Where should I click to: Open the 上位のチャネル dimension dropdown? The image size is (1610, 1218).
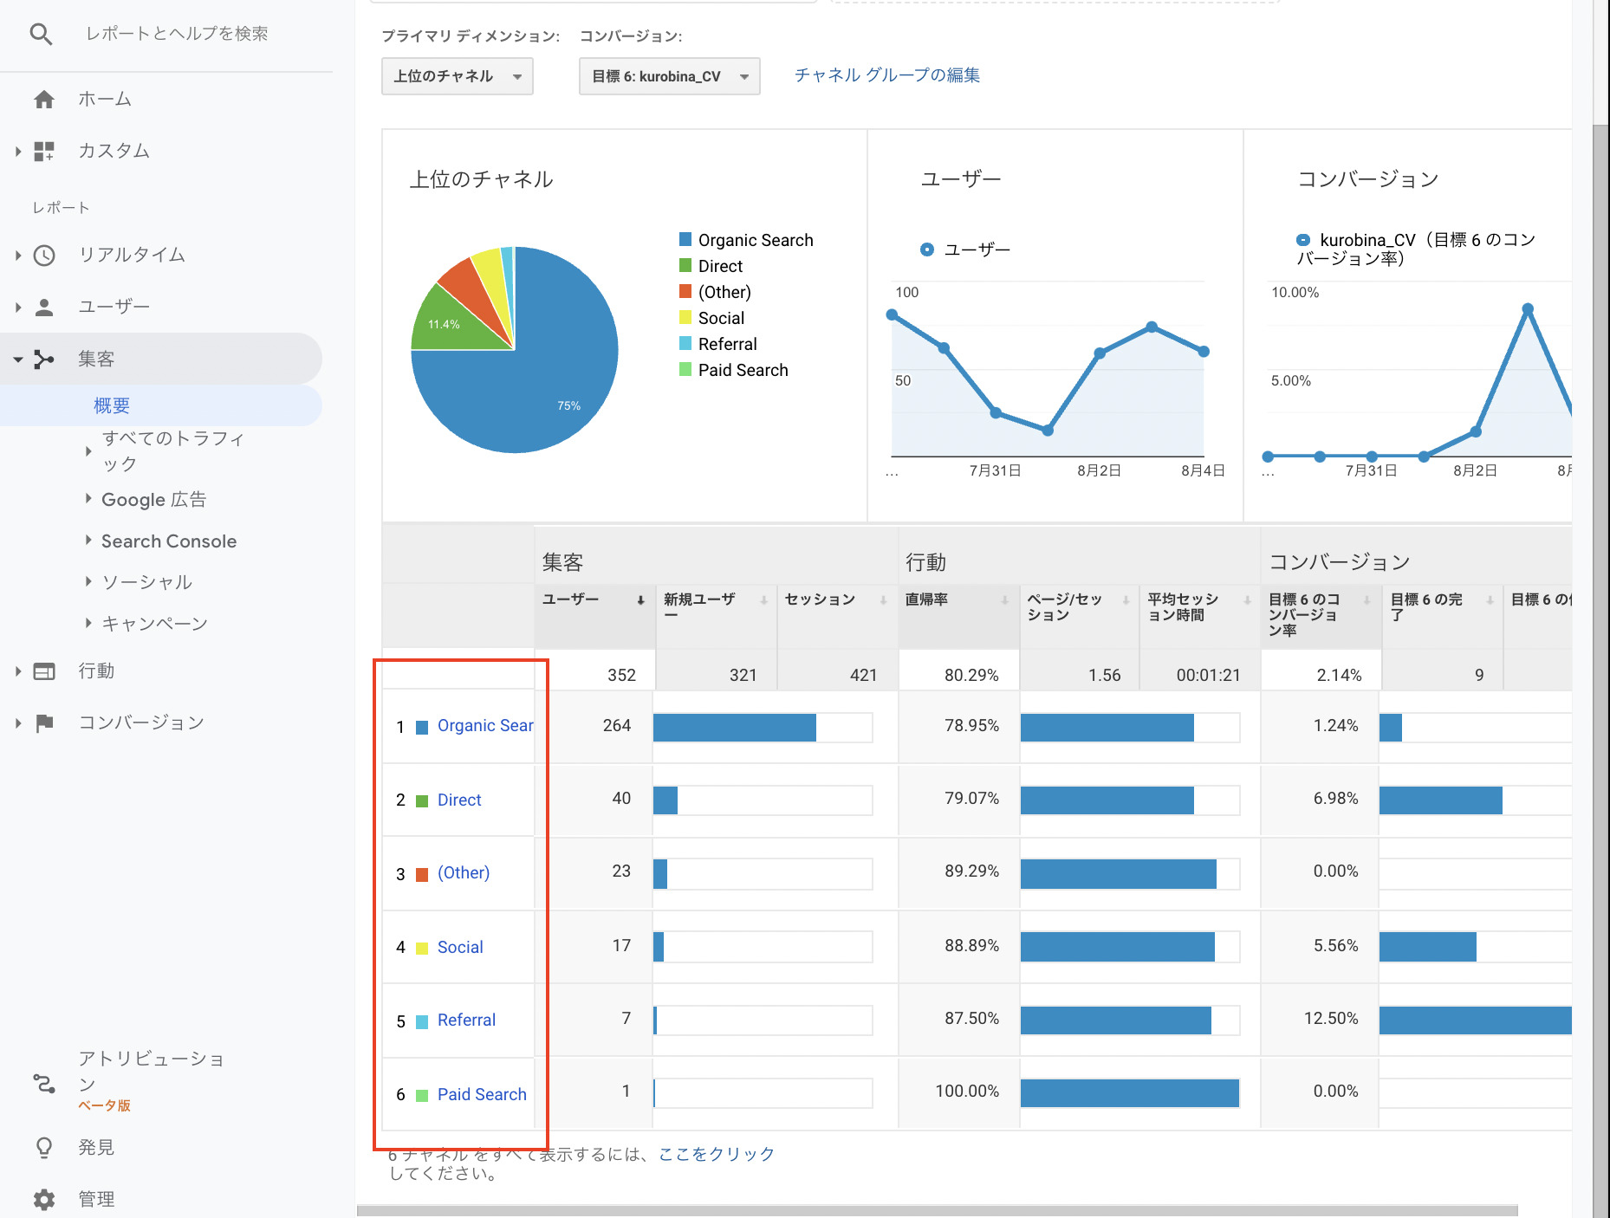click(x=457, y=76)
